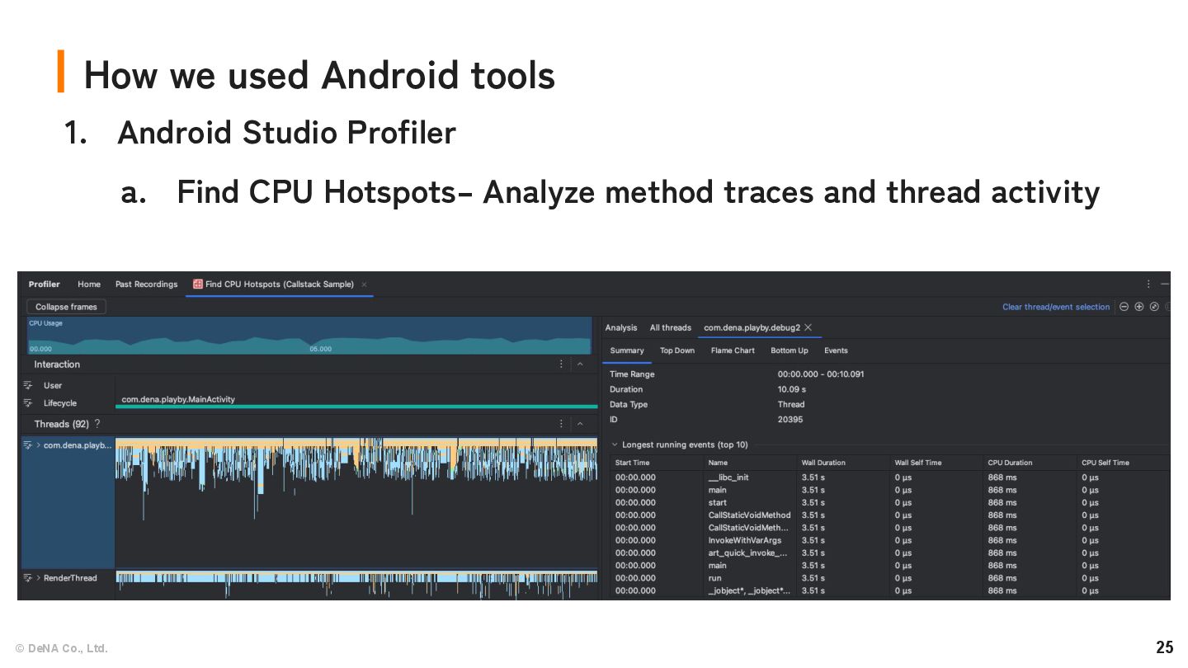The width and height of the screenshot is (1188, 668).
Task: Click the Time Range value 00:00.000 - 00:10.091
Action: click(x=821, y=374)
